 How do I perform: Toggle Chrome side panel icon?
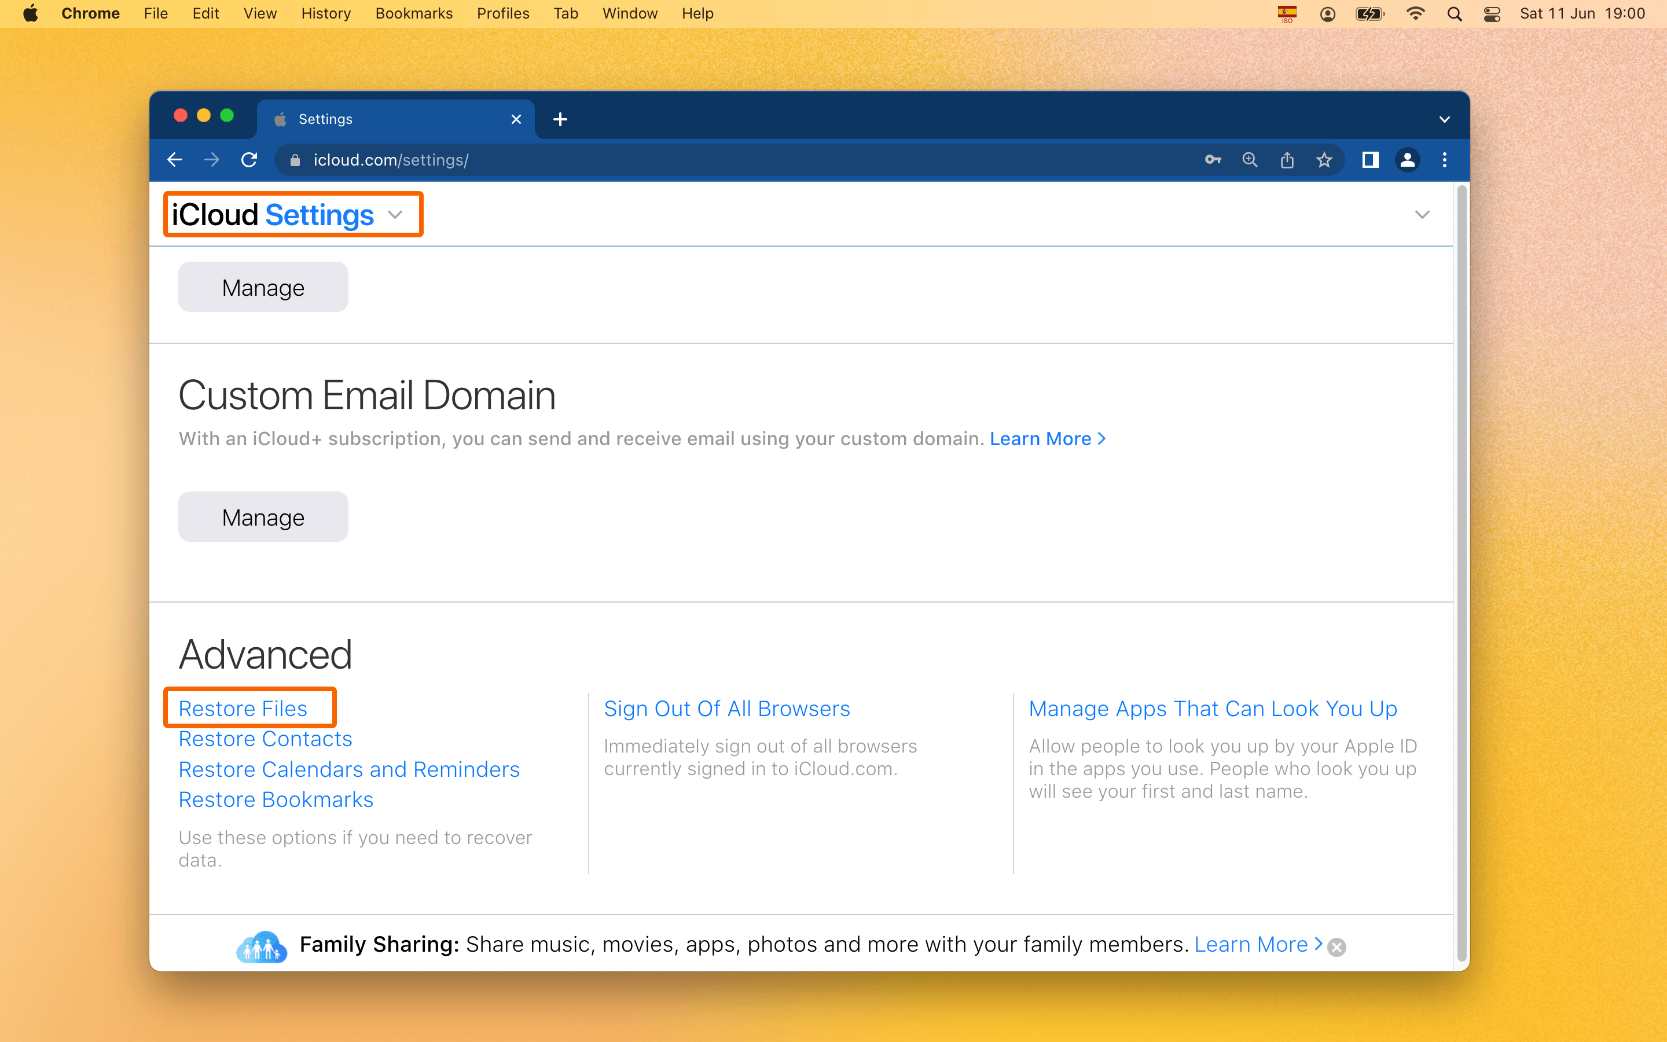[1370, 160]
